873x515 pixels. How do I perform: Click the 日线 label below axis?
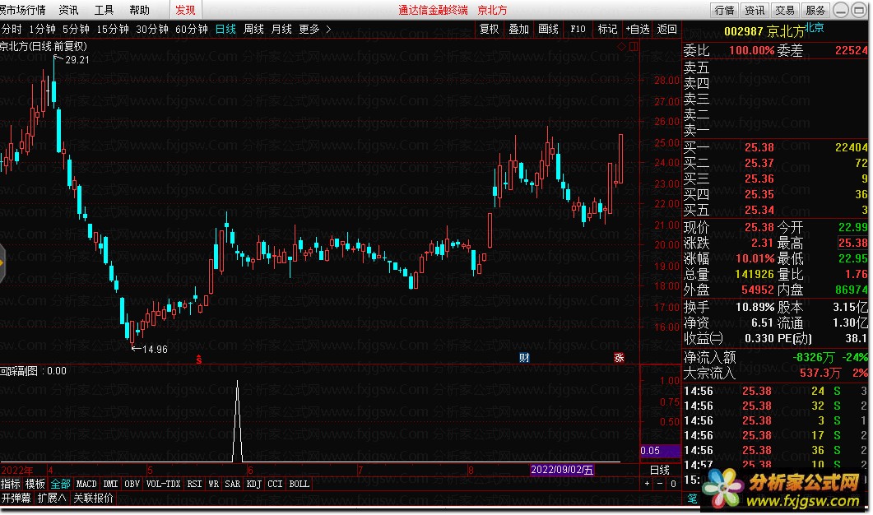[660, 470]
